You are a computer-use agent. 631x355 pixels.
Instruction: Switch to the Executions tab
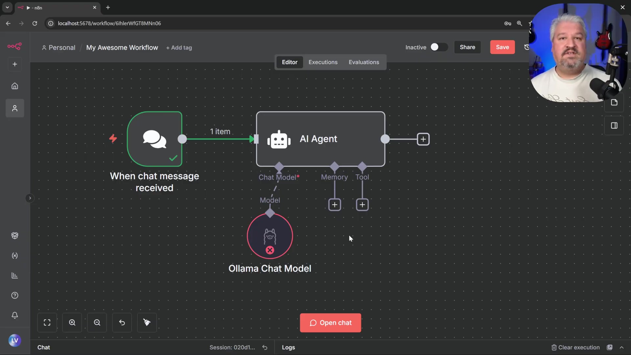tap(323, 62)
